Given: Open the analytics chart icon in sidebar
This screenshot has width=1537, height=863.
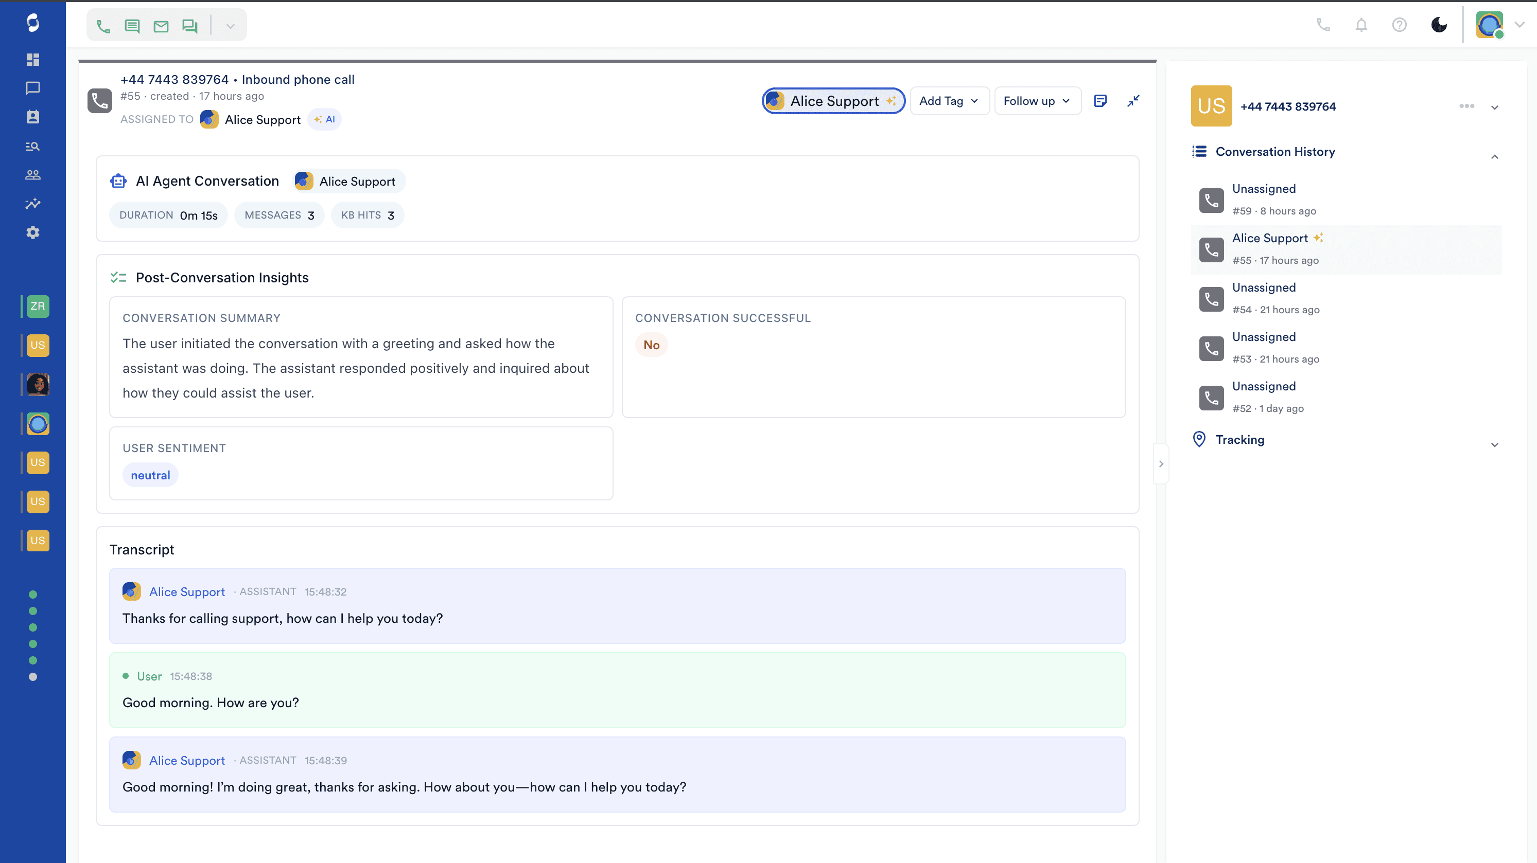Looking at the screenshot, I should 33,204.
